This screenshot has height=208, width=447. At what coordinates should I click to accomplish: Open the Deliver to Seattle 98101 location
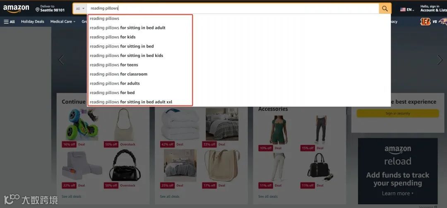click(x=50, y=8)
